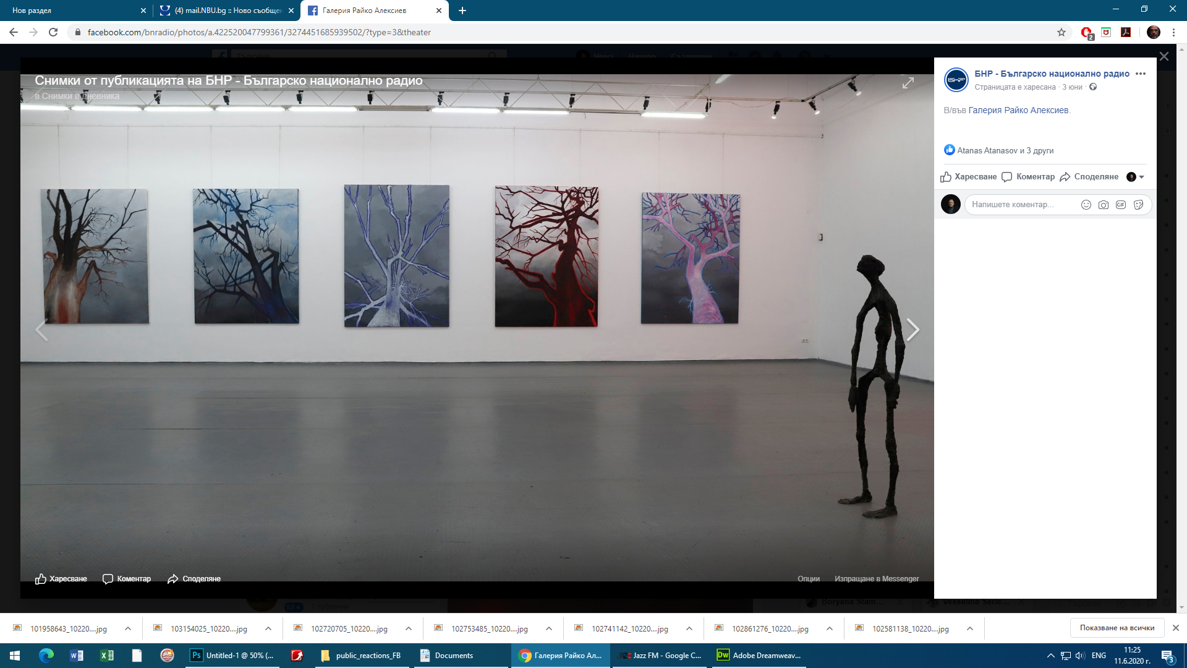Open БНР - Българско национално радио page link

pyautogui.click(x=1052, y=74)
